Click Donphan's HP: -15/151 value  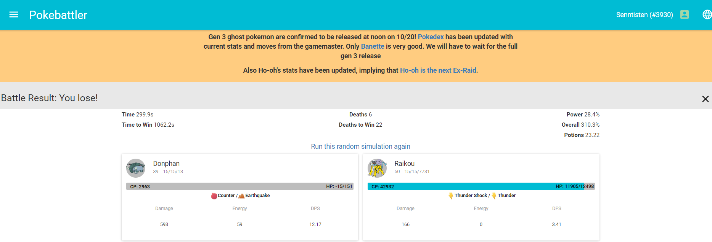point(339,186)
